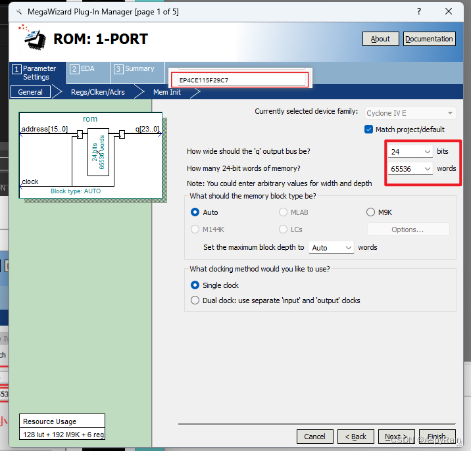Click the Finish button

[437, 437]
